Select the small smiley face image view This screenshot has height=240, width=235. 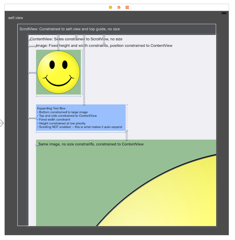point(58,72)
